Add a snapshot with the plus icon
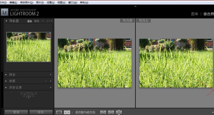Screen dimensions: 214x115 pyautogui.click(x=51, y=81)
